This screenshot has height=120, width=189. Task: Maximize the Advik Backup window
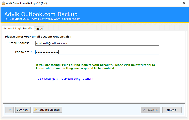[x=175, y=3]
